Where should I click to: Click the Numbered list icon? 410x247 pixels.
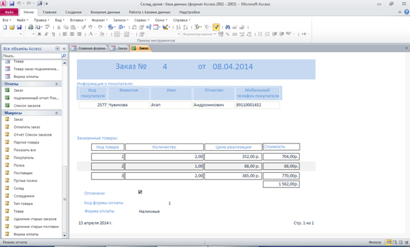[267, 34]
